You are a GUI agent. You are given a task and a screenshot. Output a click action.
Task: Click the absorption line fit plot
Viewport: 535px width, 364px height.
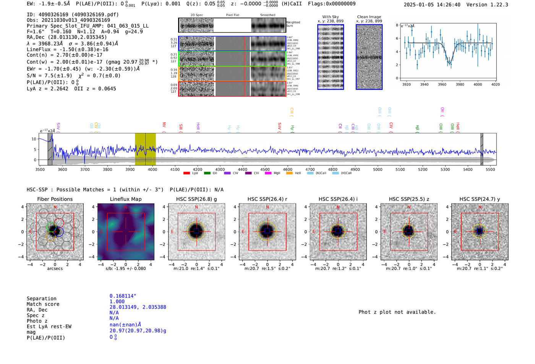448,52
